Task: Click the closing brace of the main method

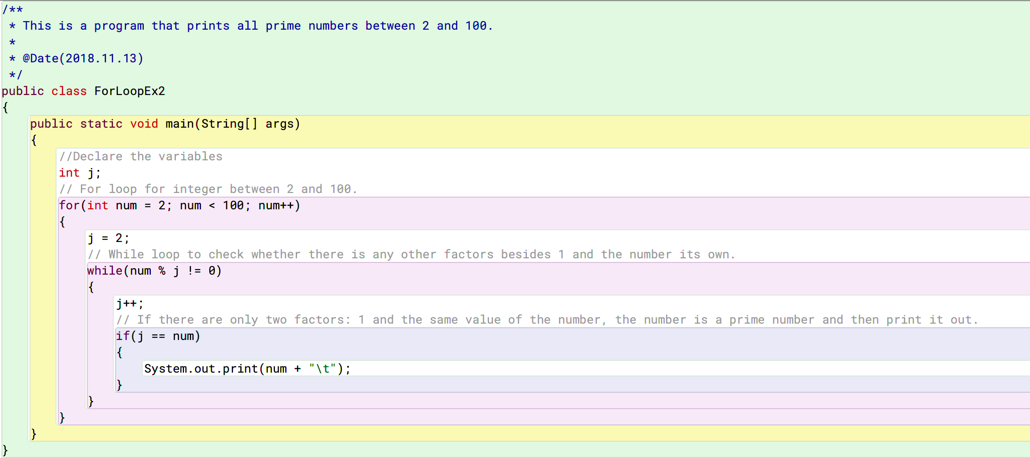Action: pos(34,434)
